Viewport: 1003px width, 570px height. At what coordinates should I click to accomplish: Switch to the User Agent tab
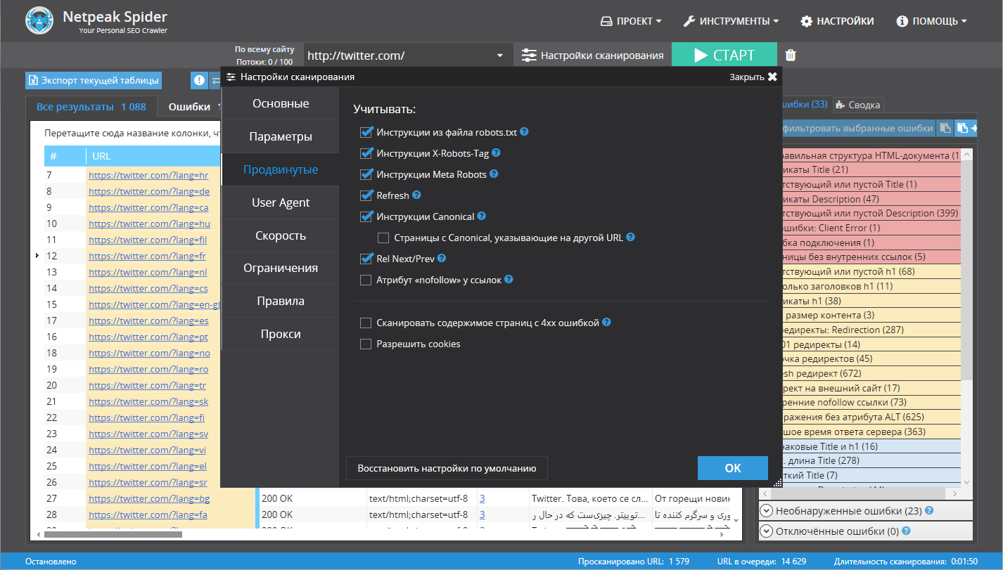[x=281, y=202]
